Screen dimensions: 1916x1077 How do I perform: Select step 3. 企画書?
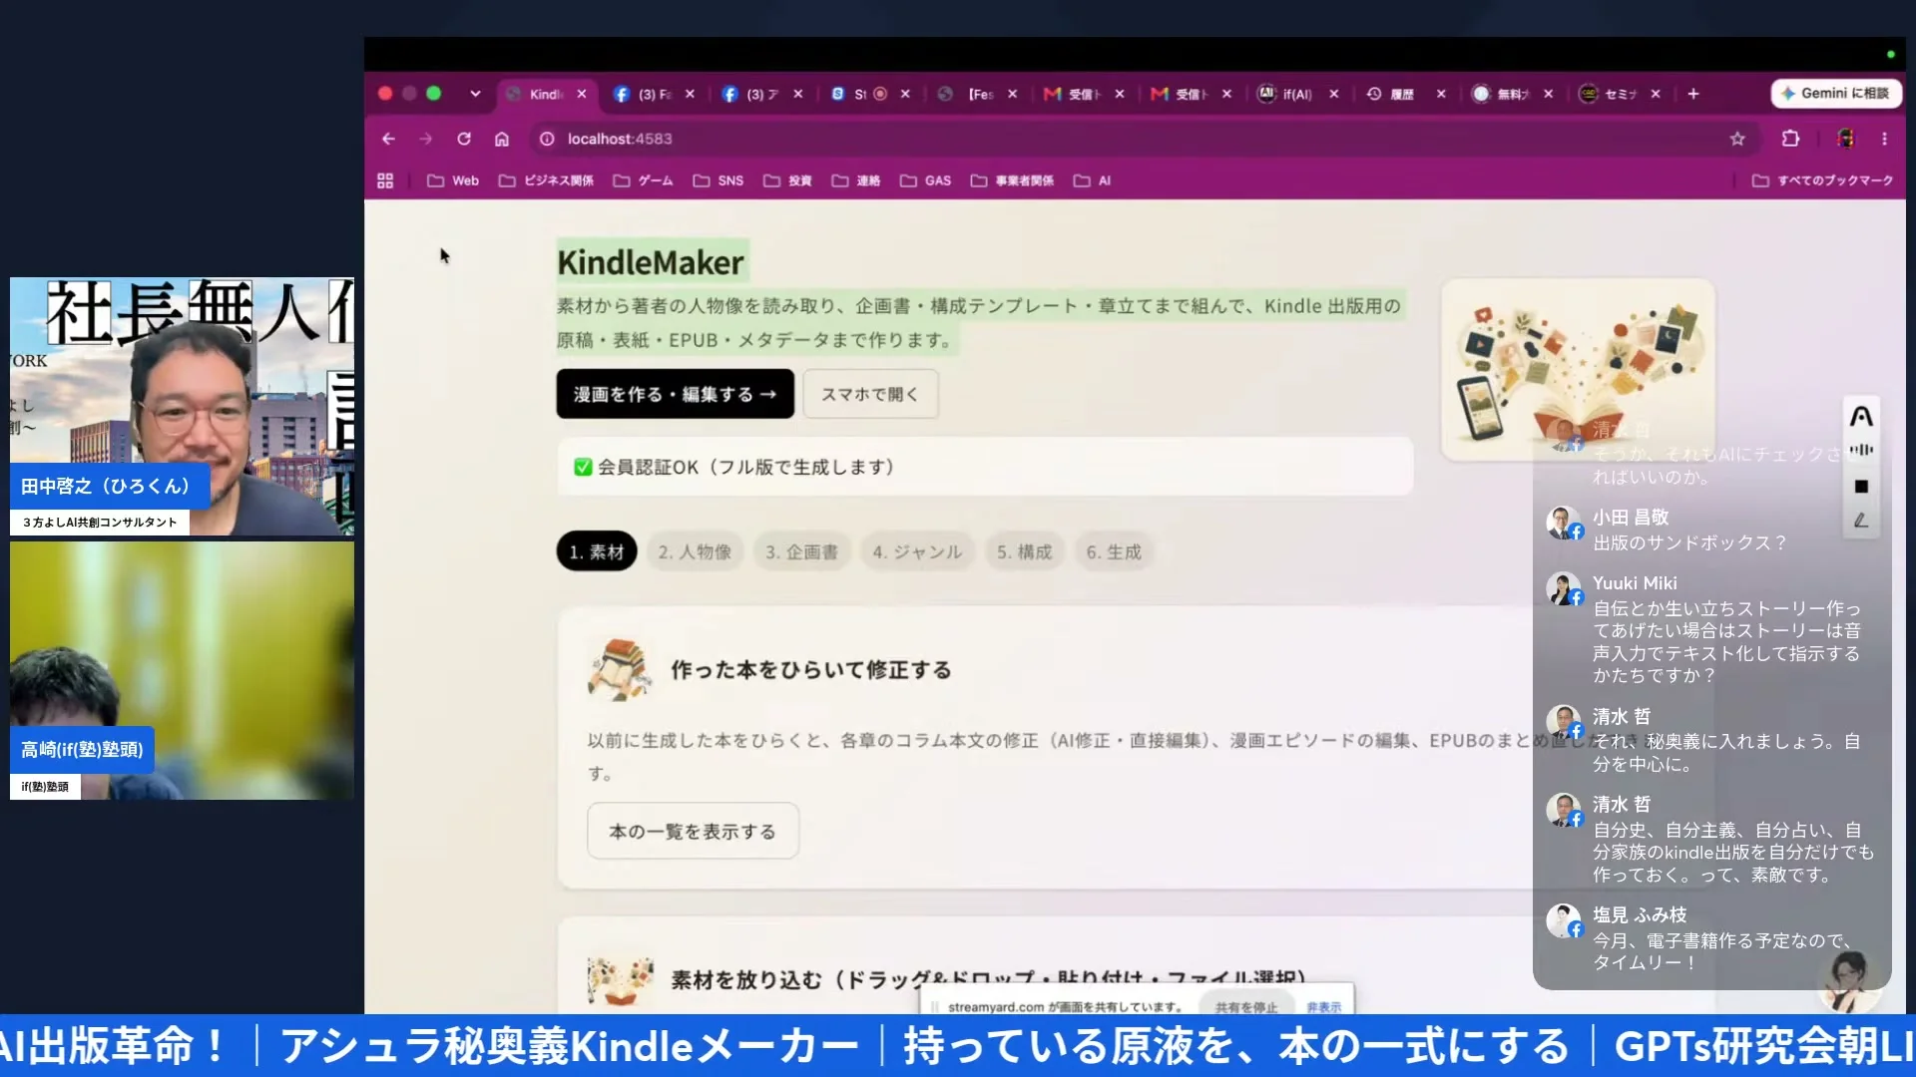click(801, 551)
